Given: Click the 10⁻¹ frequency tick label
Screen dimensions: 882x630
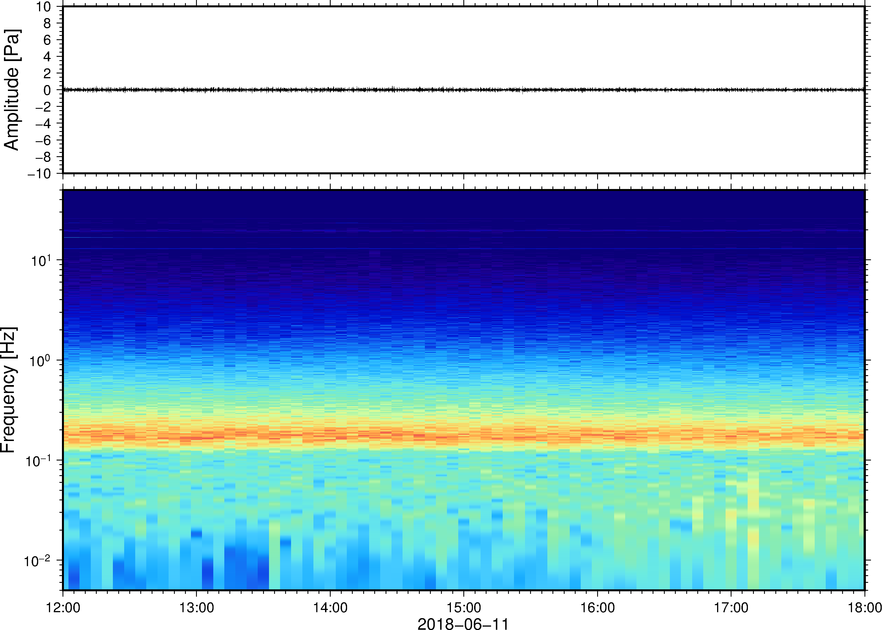Looking at the screenshot, I should pos(38,460).
